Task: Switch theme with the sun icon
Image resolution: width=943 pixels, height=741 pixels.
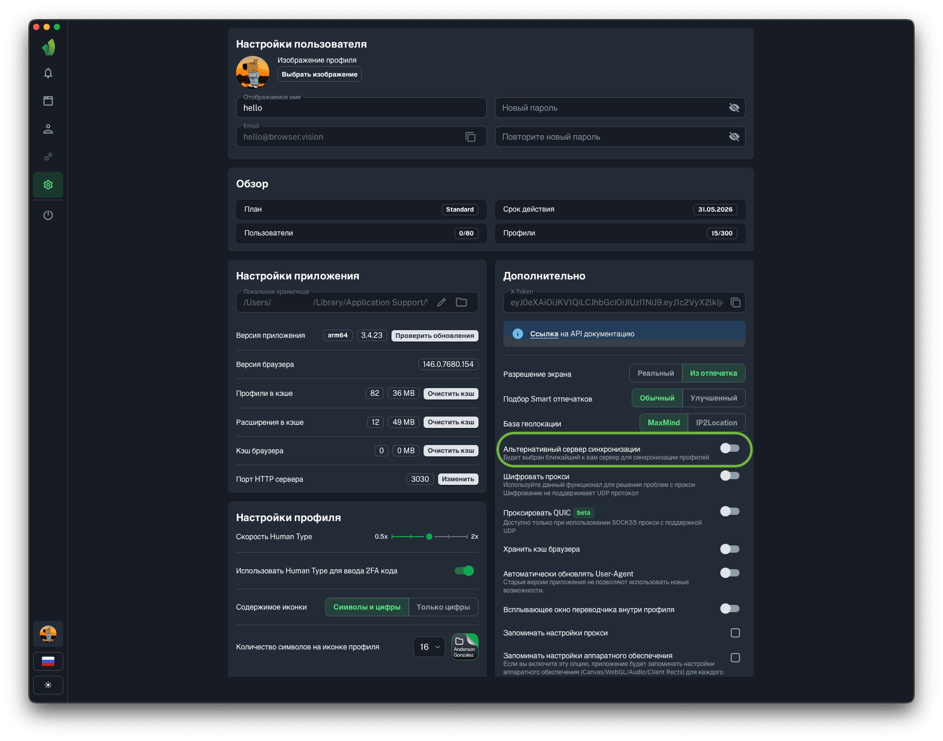Action: [x=48, y=685]
